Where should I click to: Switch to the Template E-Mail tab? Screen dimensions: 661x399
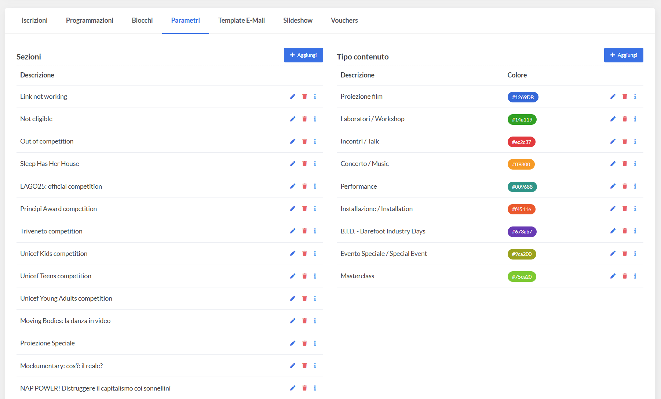coord(241,21)
